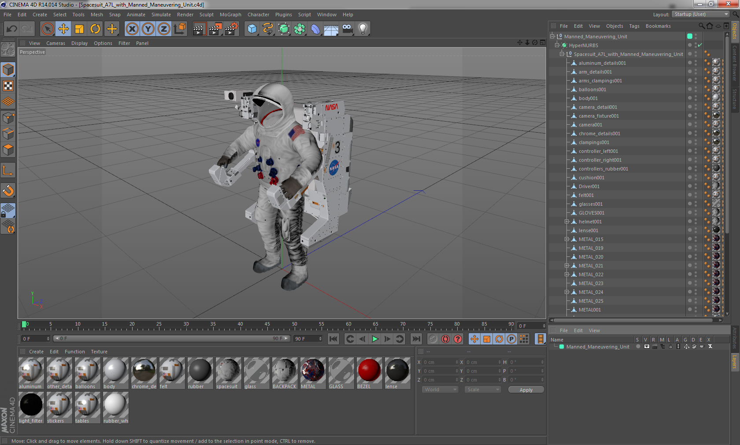This screenshot has width=740, height=445.
Task: Go to start of animation
Action: pos(333,339)
